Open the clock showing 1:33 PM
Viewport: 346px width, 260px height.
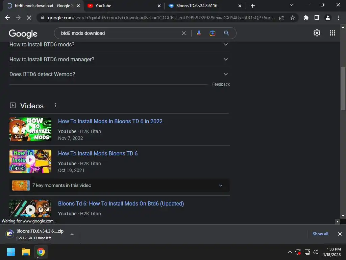[x=332, y=252]
